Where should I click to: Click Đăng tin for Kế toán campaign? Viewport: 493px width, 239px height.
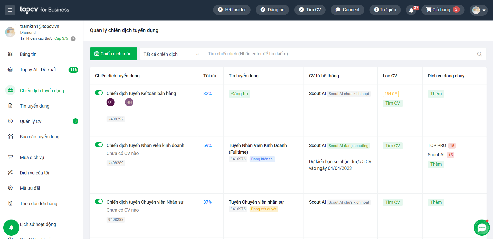[240, 94]
